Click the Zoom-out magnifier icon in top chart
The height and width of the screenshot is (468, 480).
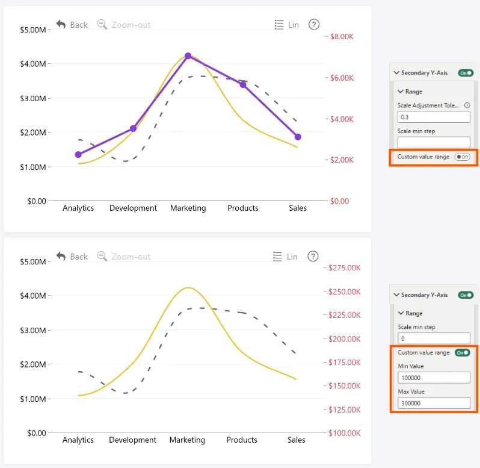coord(102,24)
